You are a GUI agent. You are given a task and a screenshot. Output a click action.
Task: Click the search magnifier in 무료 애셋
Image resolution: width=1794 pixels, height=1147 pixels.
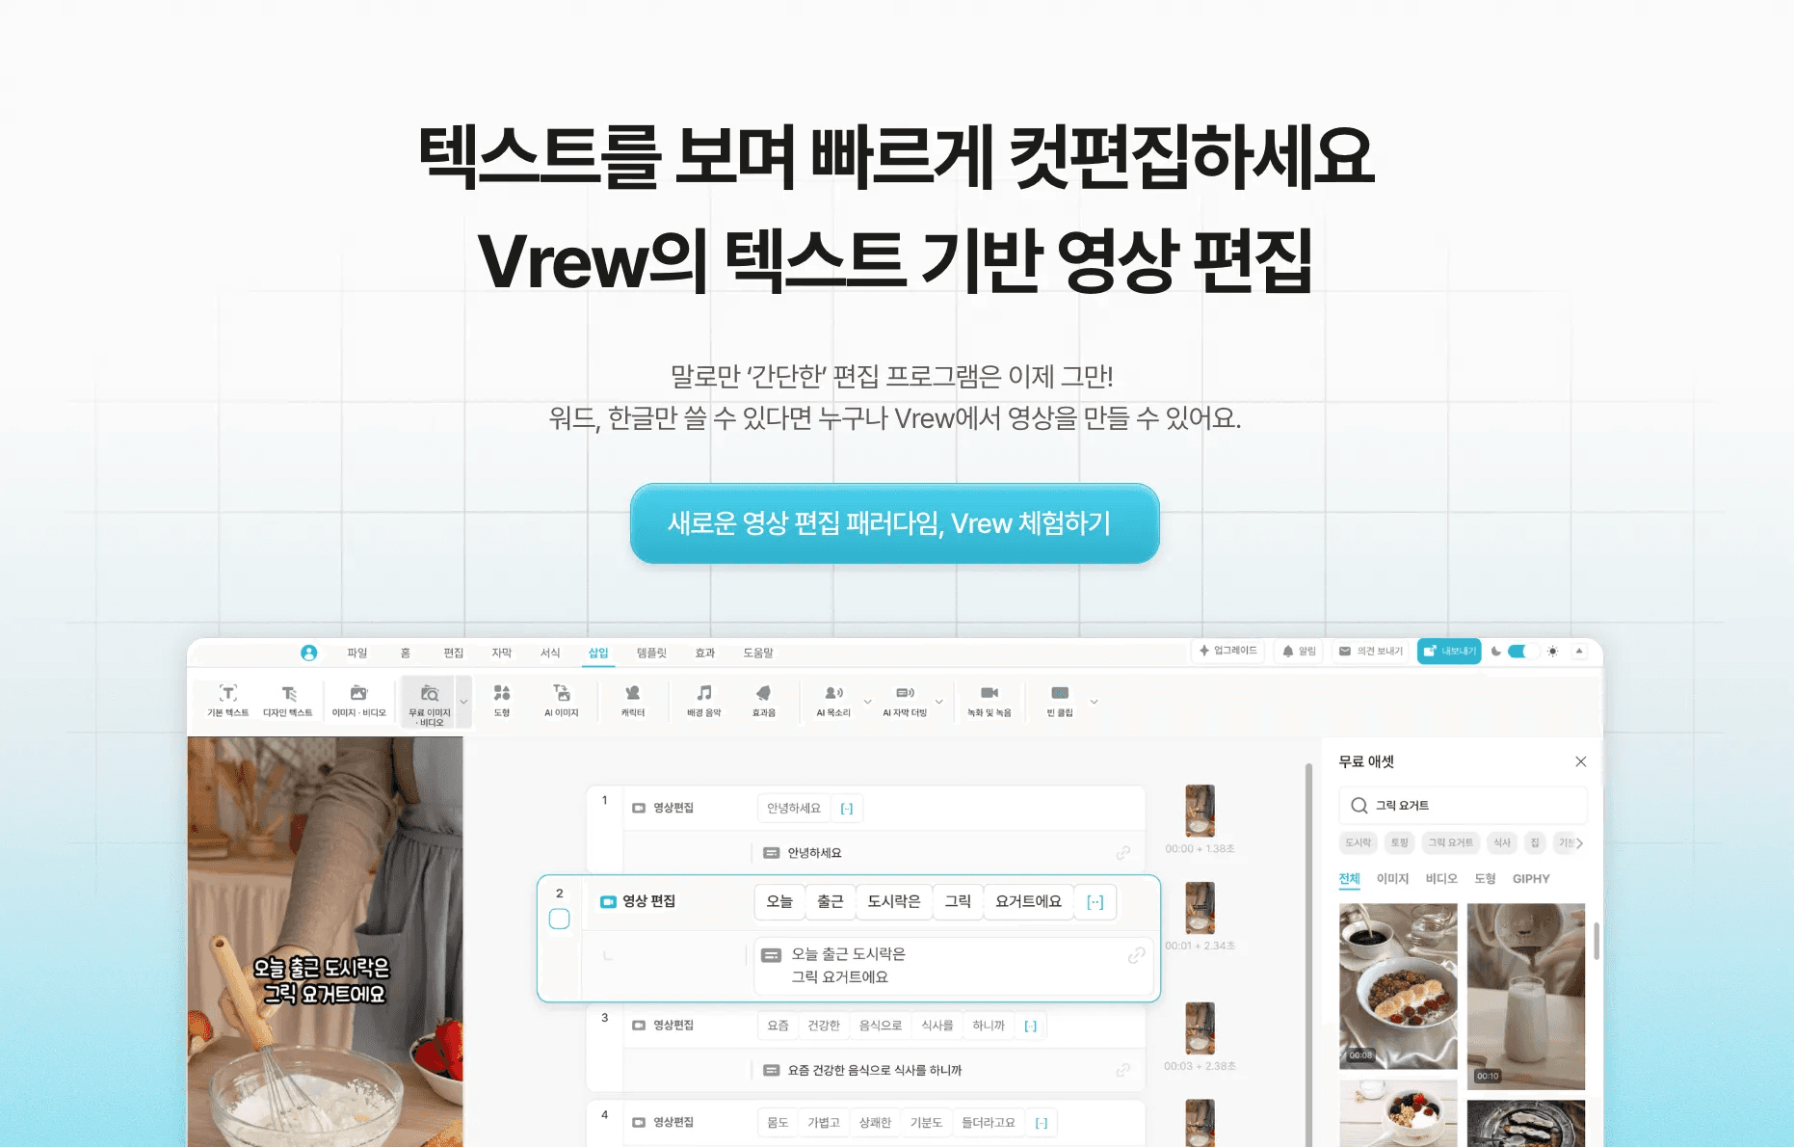tap(1359, 805)
